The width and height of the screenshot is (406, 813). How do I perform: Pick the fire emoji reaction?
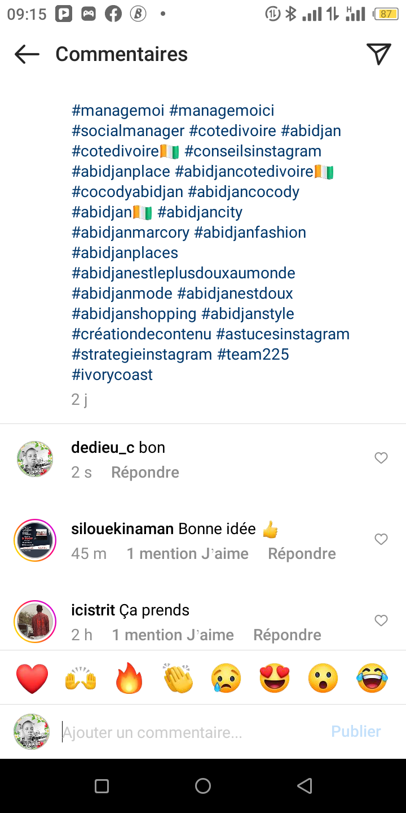coord(129,678)
